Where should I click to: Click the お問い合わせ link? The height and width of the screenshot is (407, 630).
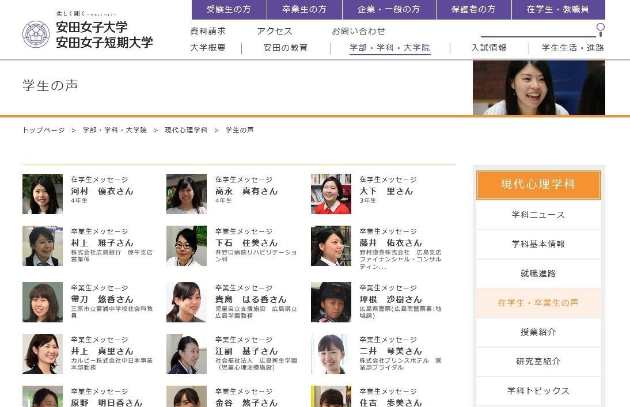[x=358, y=31]
